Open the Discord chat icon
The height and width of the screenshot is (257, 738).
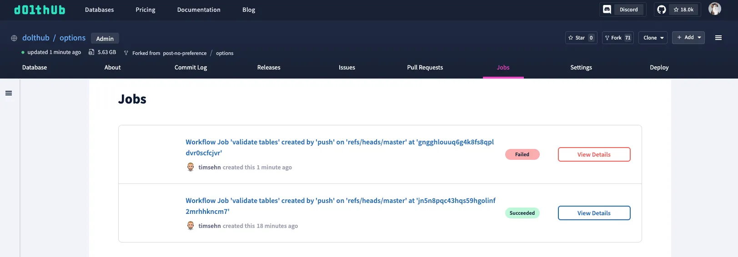click(x=607, y=10)
